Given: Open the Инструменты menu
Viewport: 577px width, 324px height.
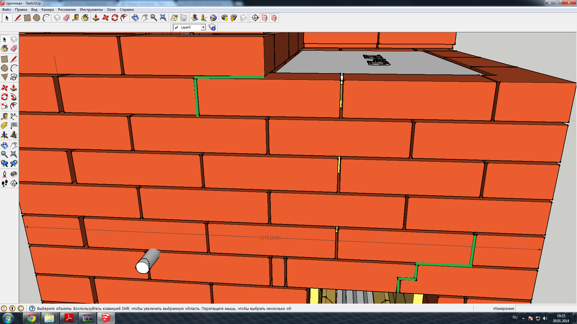Looking at the screenshot, I should 91,10.
